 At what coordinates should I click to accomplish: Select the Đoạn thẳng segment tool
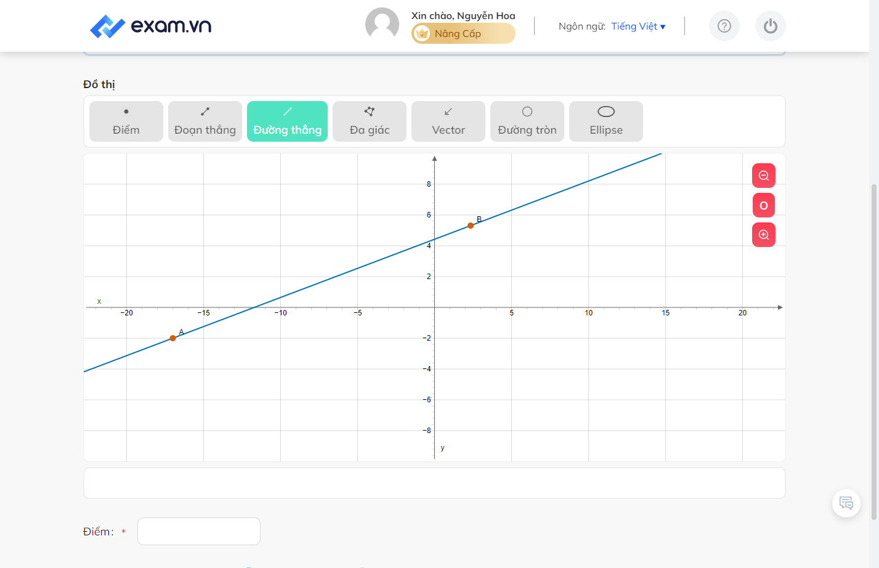205,121
